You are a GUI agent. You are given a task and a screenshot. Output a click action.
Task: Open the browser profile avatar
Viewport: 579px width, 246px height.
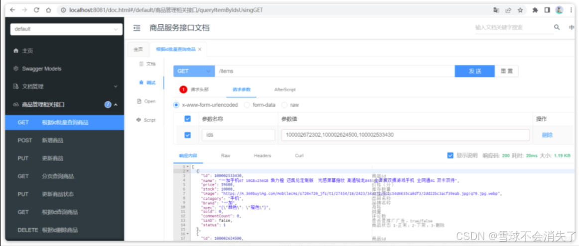pyautogui.click(x=560, y=10)
